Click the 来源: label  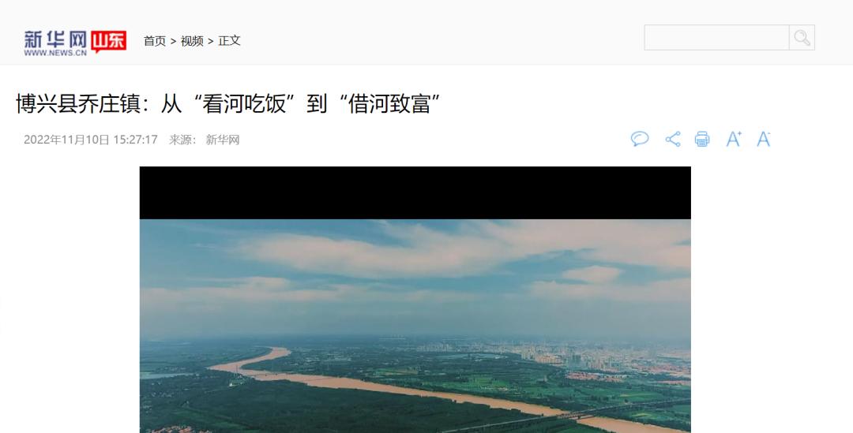pos(182,140)
